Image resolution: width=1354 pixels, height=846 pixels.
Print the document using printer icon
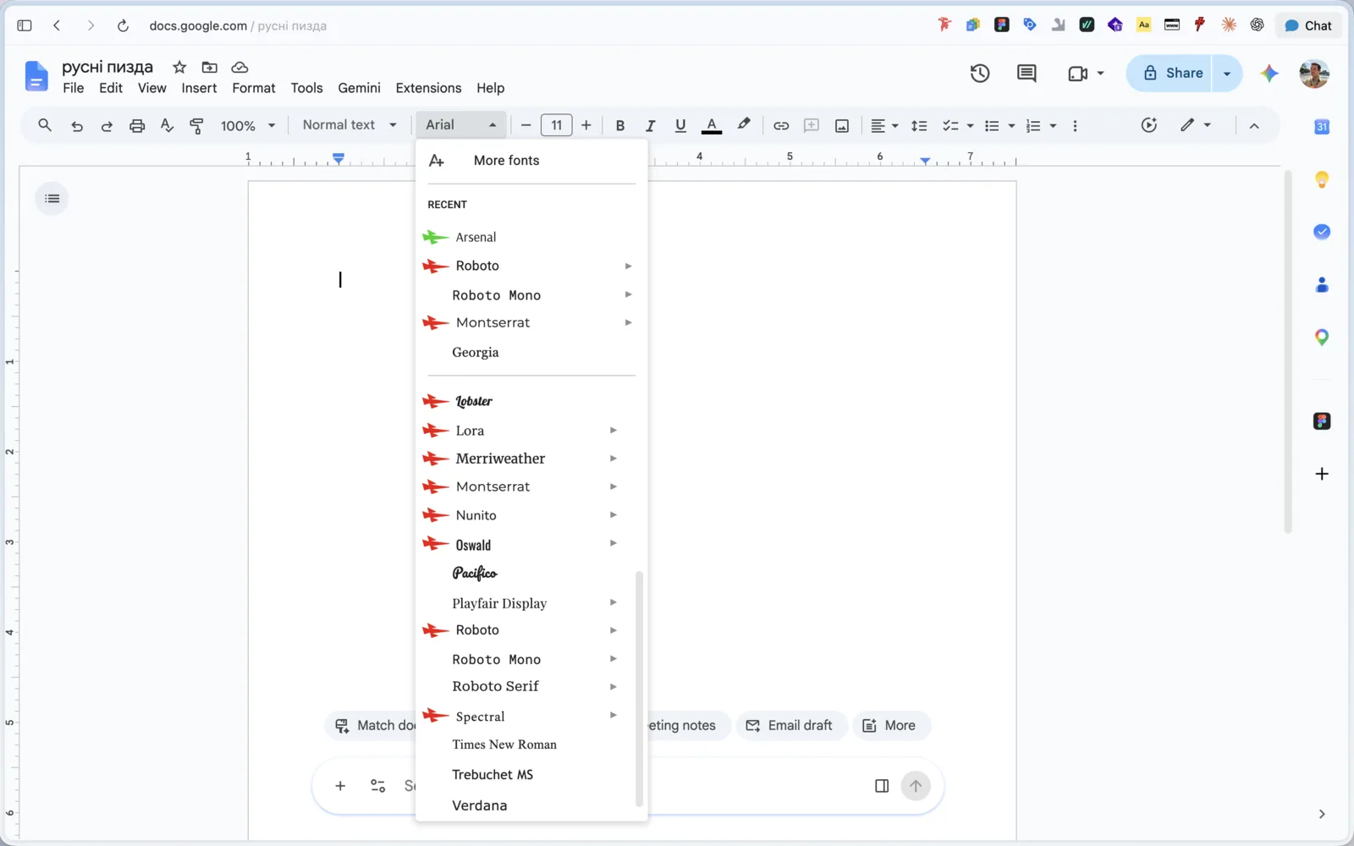tap(137, 126)
